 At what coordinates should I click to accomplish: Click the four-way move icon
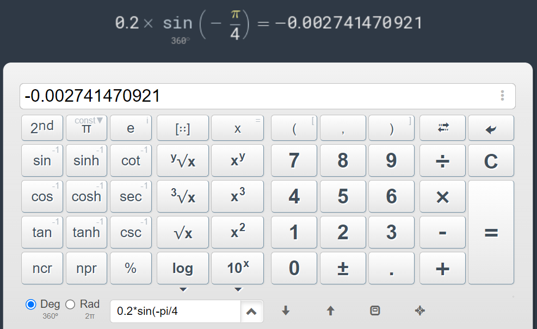coord(419,311)
